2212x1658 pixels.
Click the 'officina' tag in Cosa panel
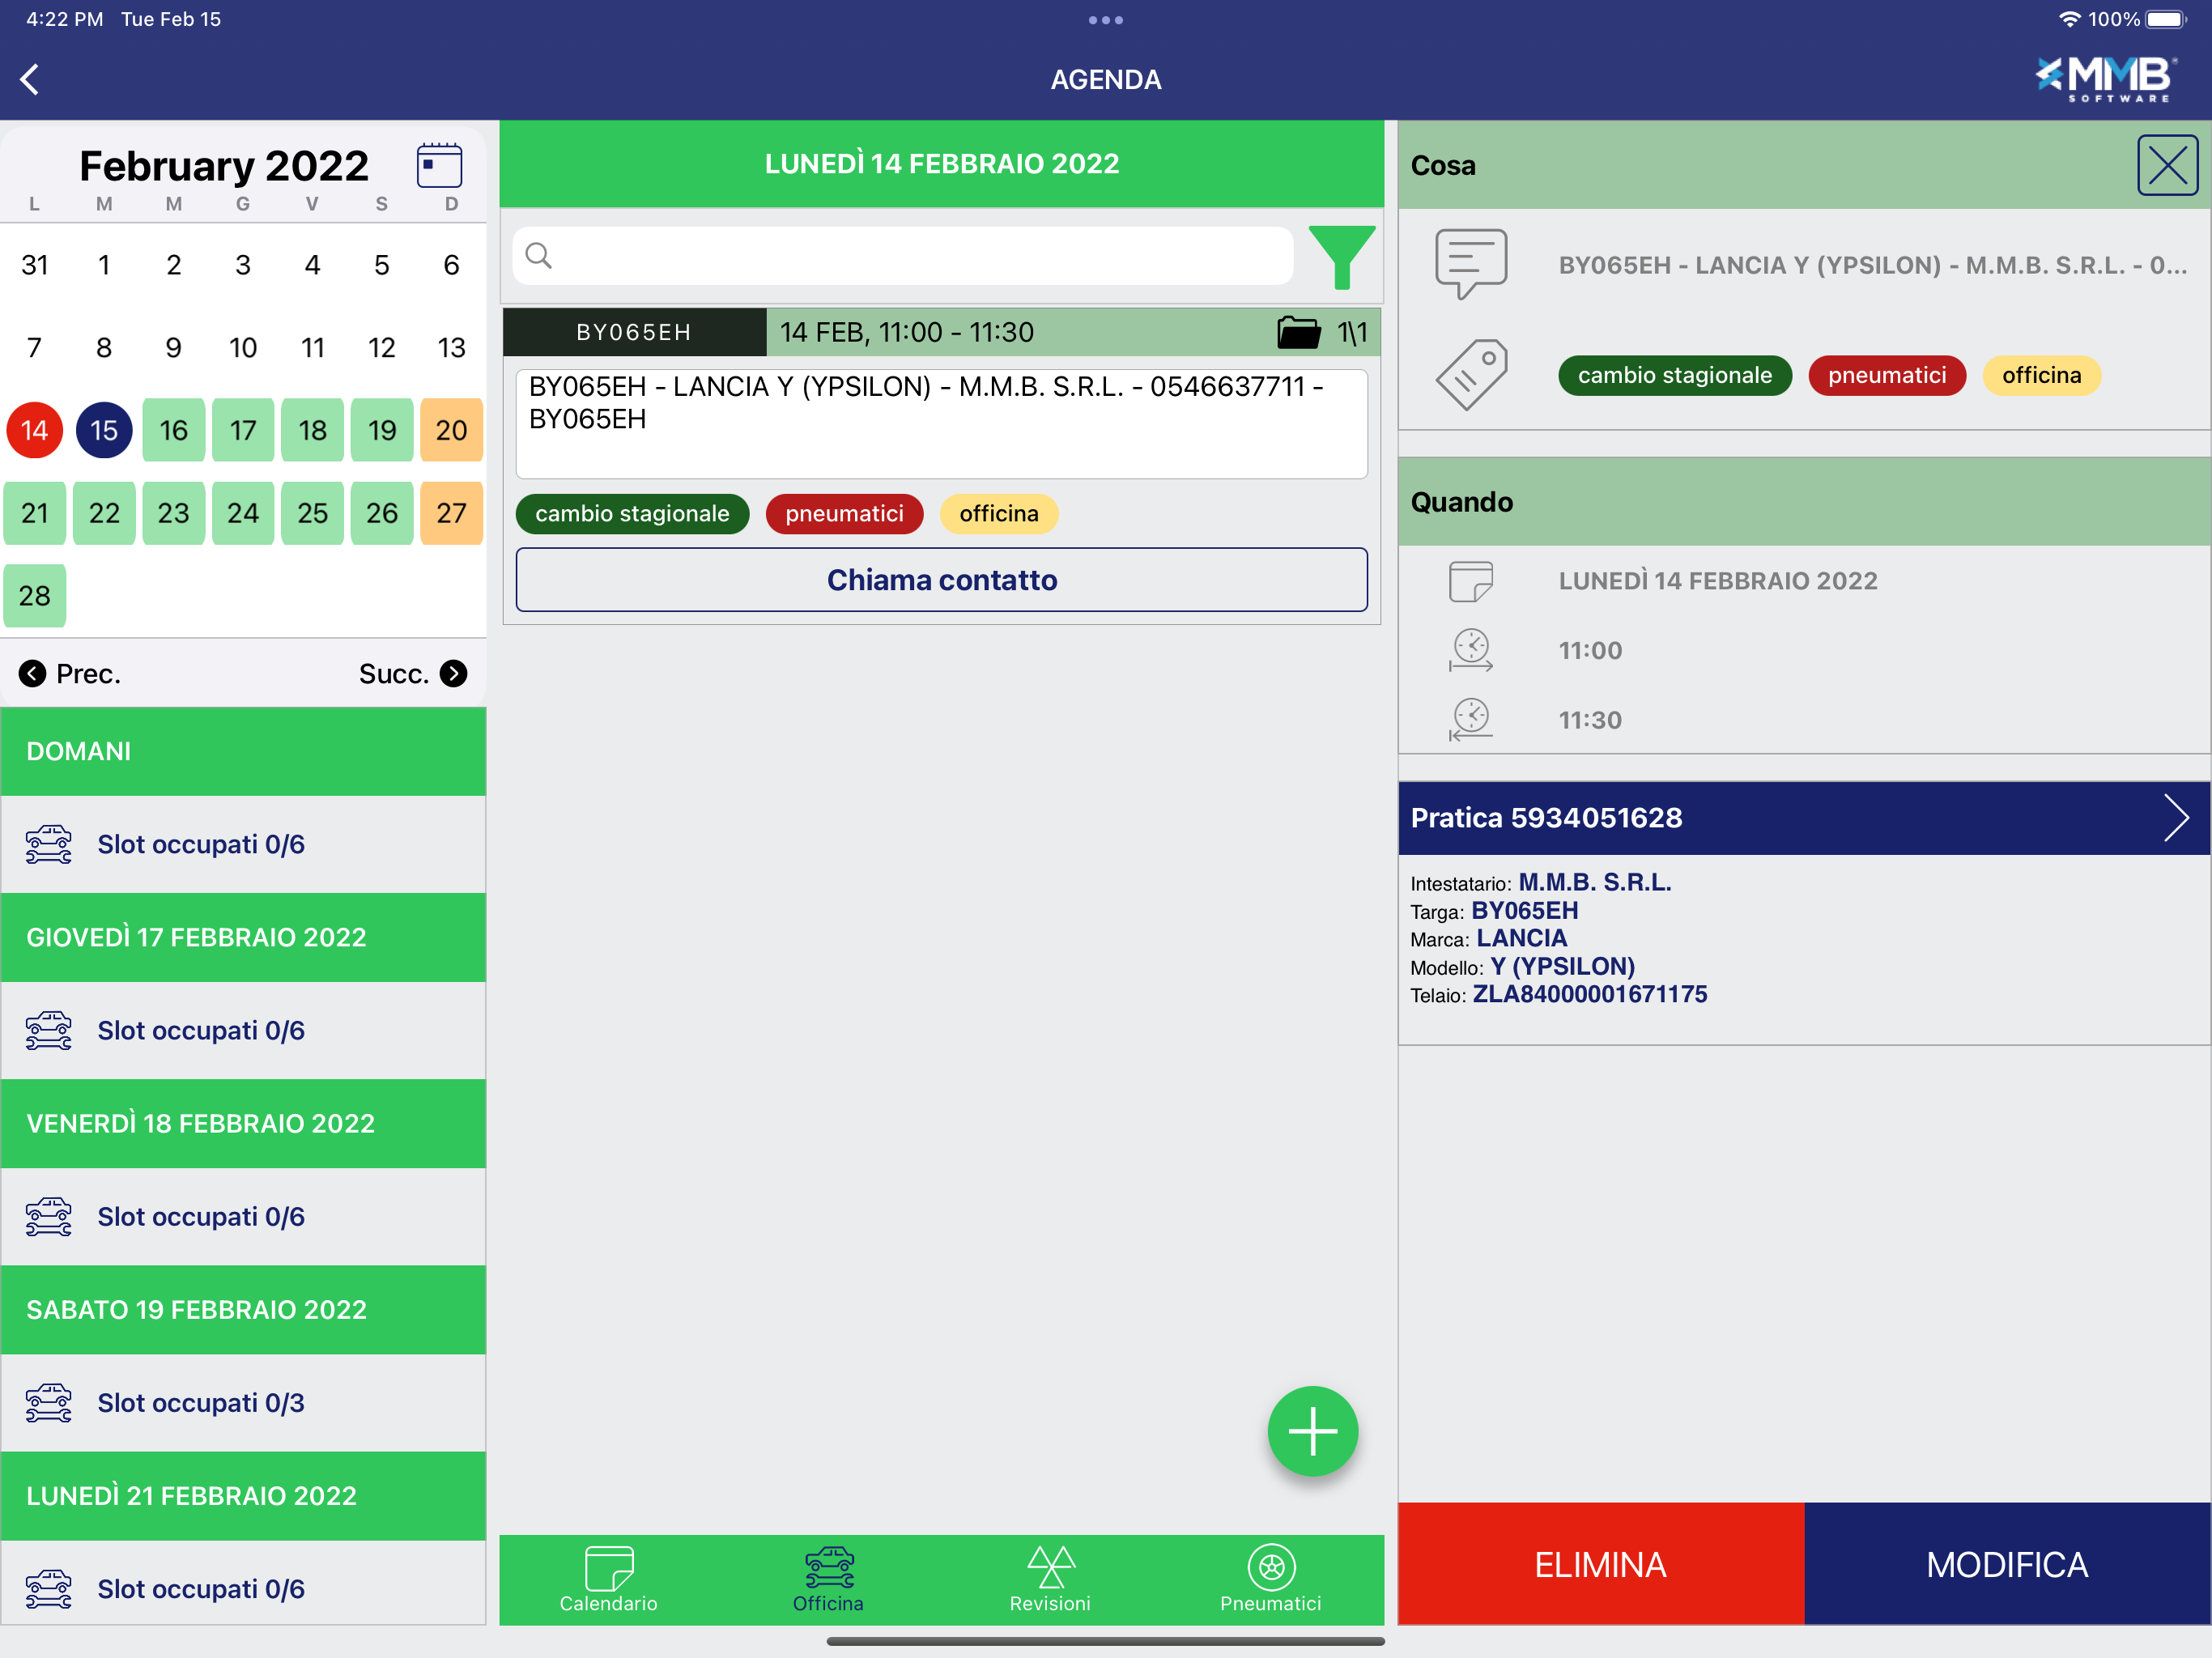click(x=2041, y=376)
